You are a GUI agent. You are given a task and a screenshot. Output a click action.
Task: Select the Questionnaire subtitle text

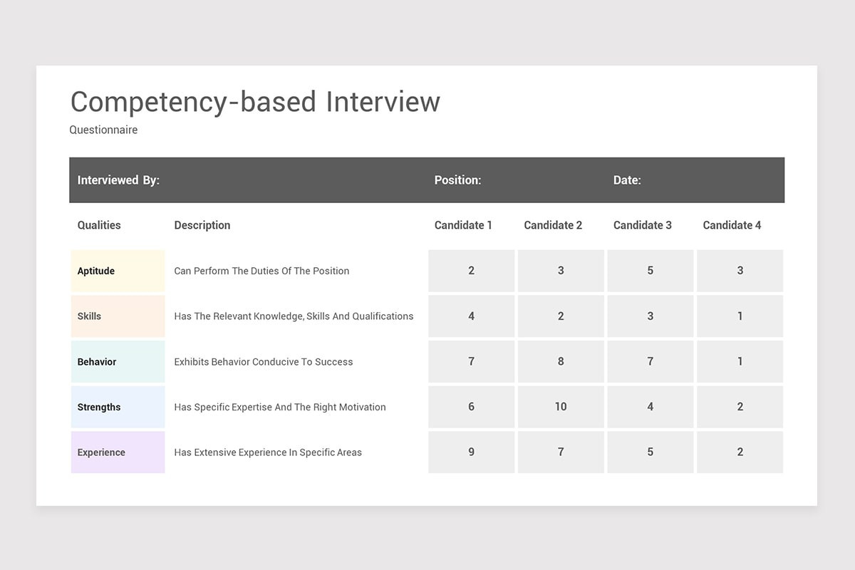click(x=103, y=130)
